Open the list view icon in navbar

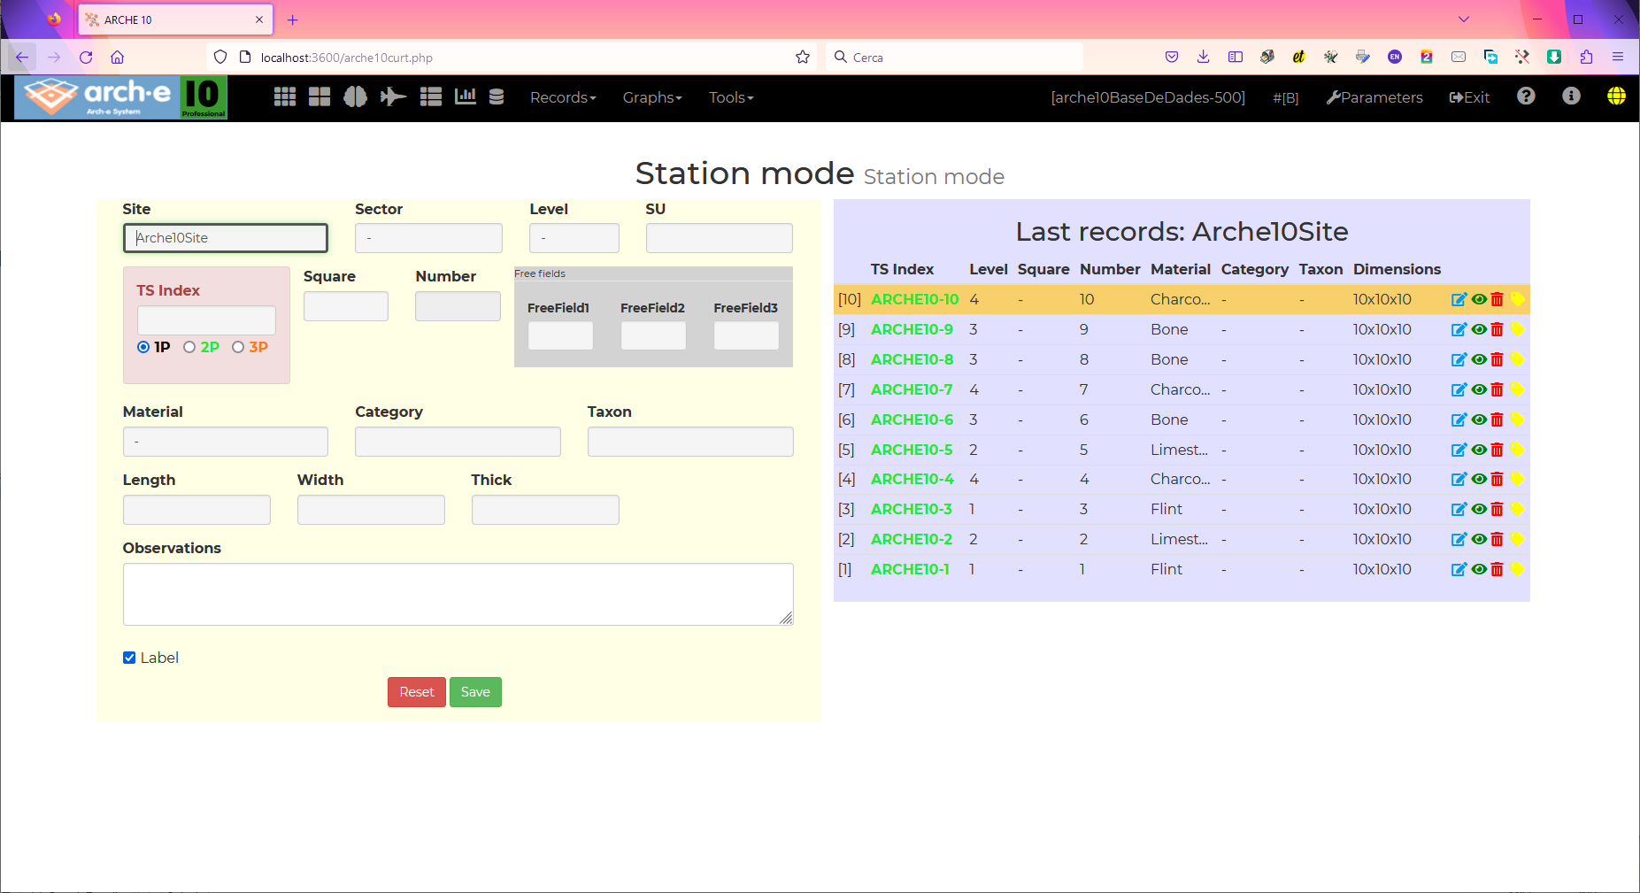pos(431,97)
